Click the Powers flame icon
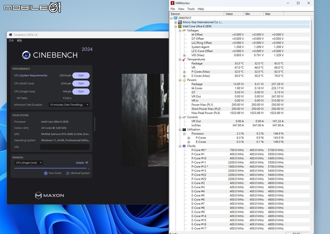 (x=184, y=80)
